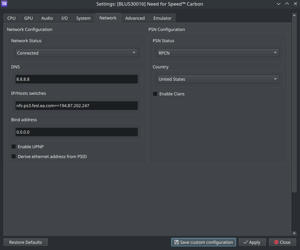Screen dimensions: 300x250
Task: Click the Network Configuration group title
Action: pyautogui.click(x=30, y=30)
